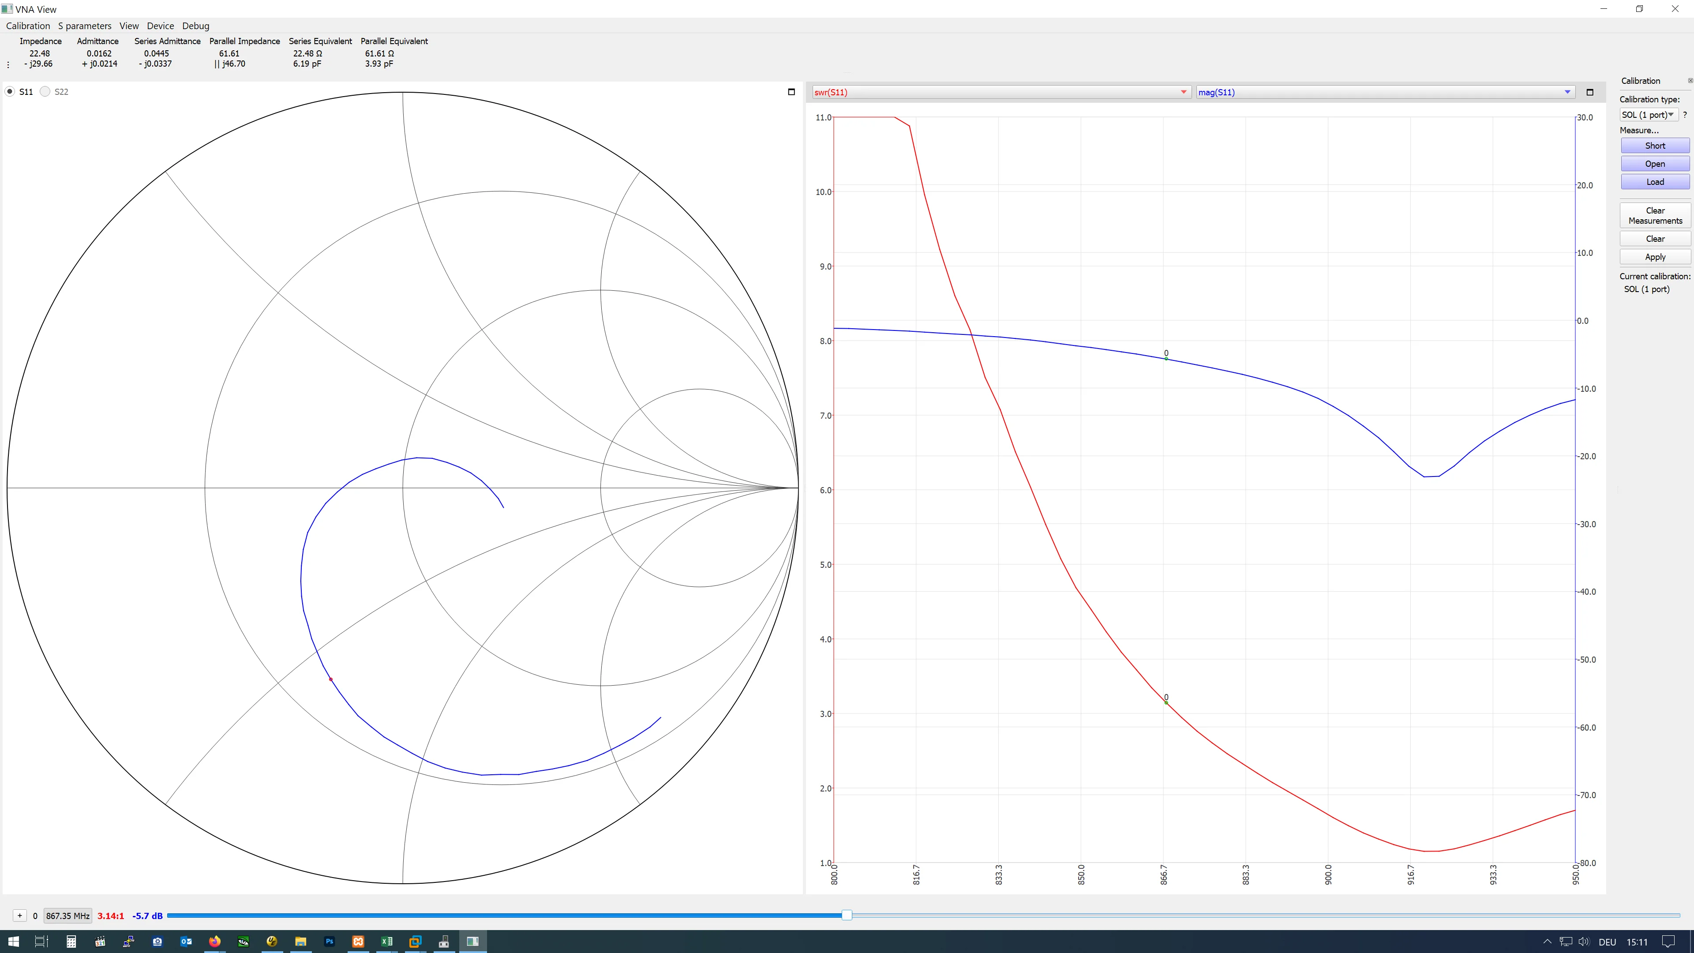Image resolution: width=1694 pixels, height=953 pixels.
Task: Click the calibration type help question mark
Action: 1685,114
